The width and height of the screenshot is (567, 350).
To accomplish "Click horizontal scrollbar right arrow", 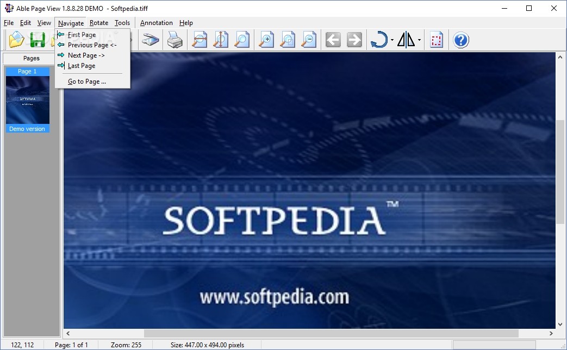I will (551, 333).
